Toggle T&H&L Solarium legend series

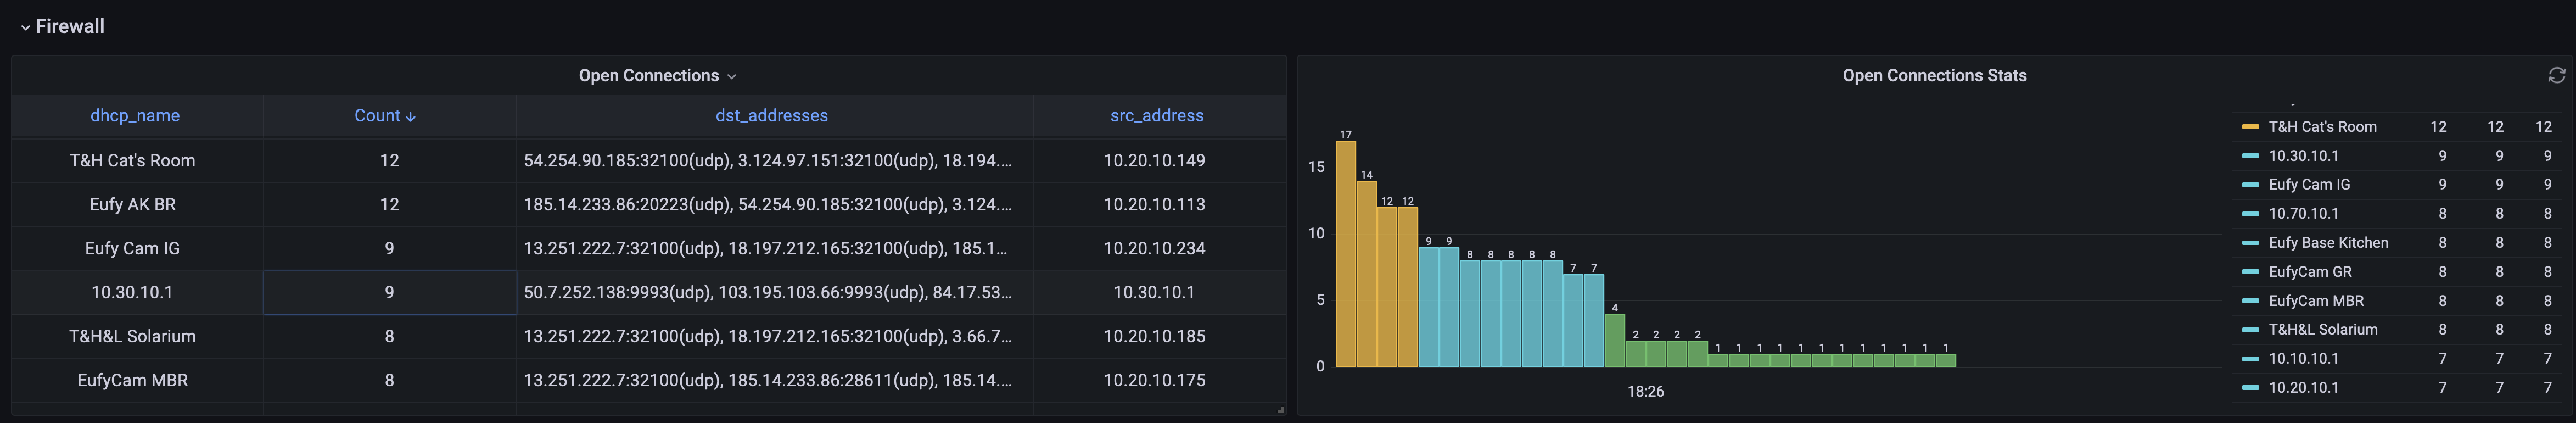(x=2323, y=330)
